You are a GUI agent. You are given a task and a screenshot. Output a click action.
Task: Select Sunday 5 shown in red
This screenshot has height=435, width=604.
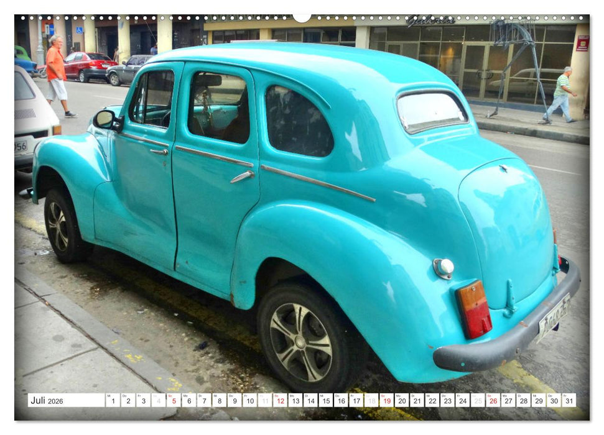tap(173, 401)
